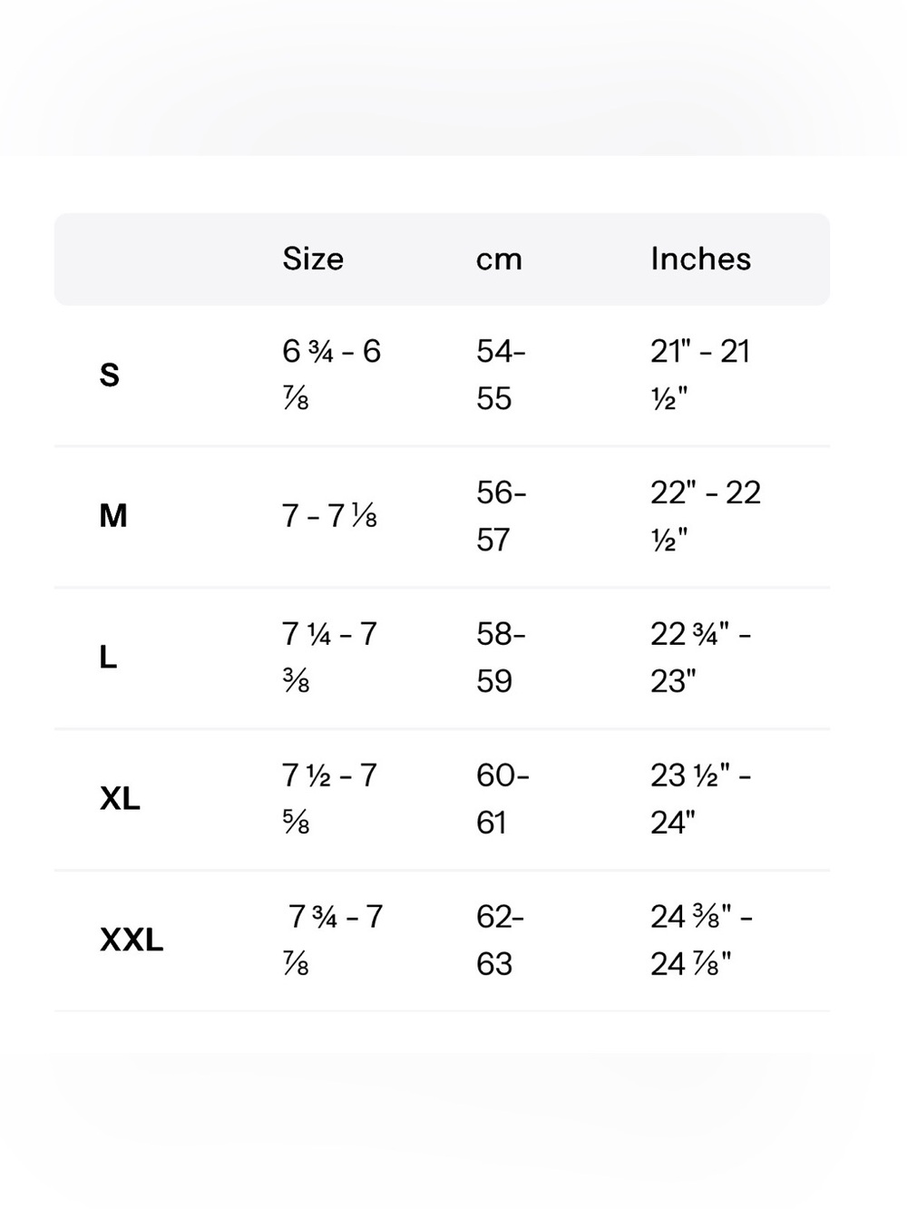Viewport: 907px width, 1209px height.
Task: Click the 7 - 7 ⅛ hat size cell
Action: click(x=329, y=516)
